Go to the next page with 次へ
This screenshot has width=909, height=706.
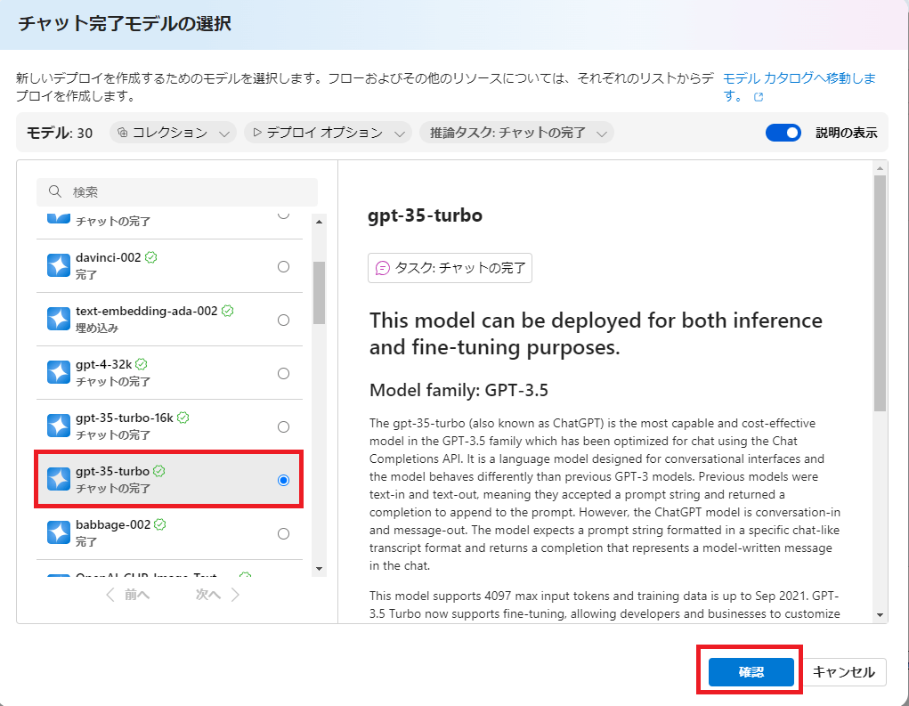(x=217, y=595)
